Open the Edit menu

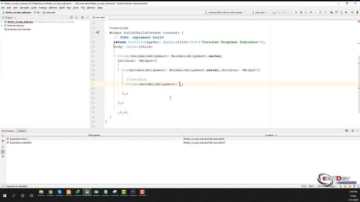click(x=9, y=7)
